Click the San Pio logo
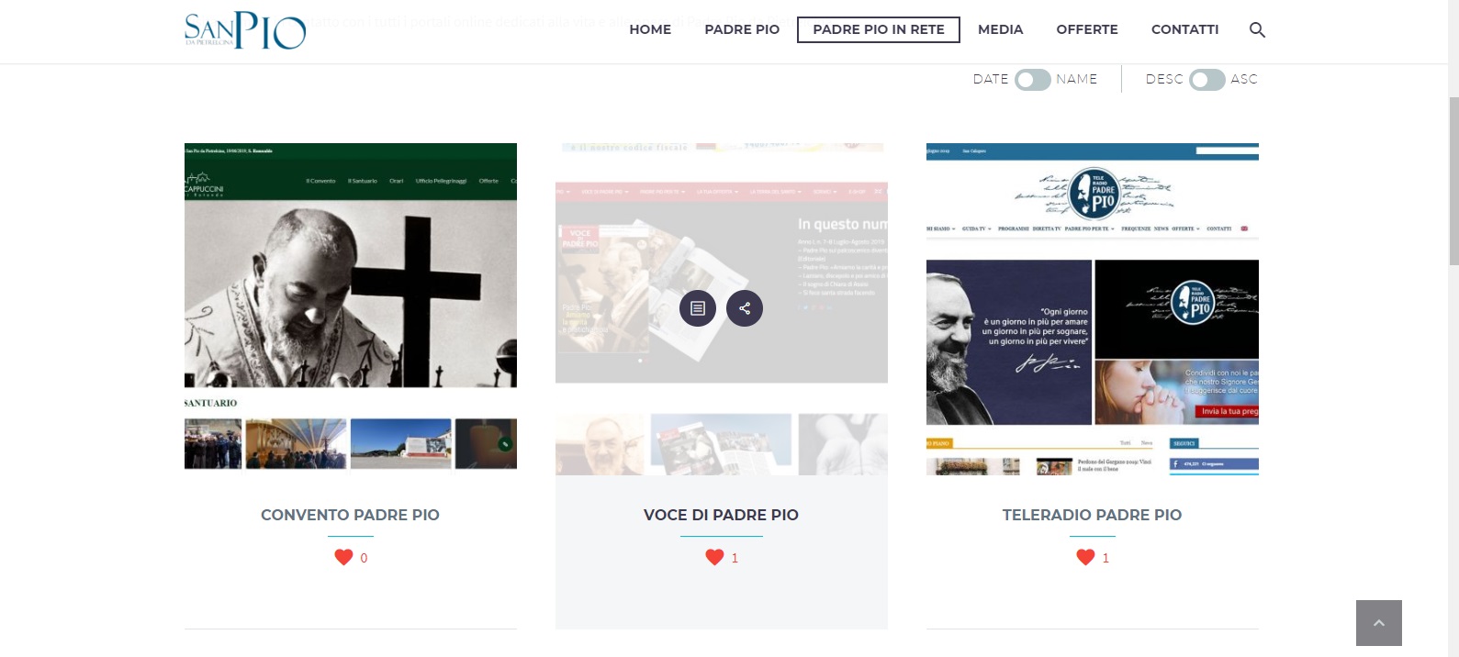1459x657 pixels. [x=245, y=29]
